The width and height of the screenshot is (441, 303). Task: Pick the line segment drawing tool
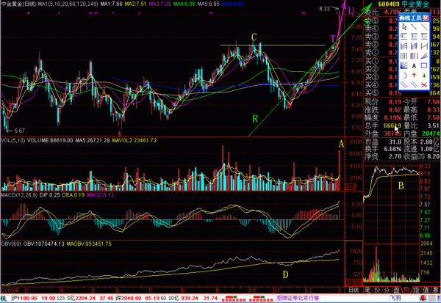414,26
